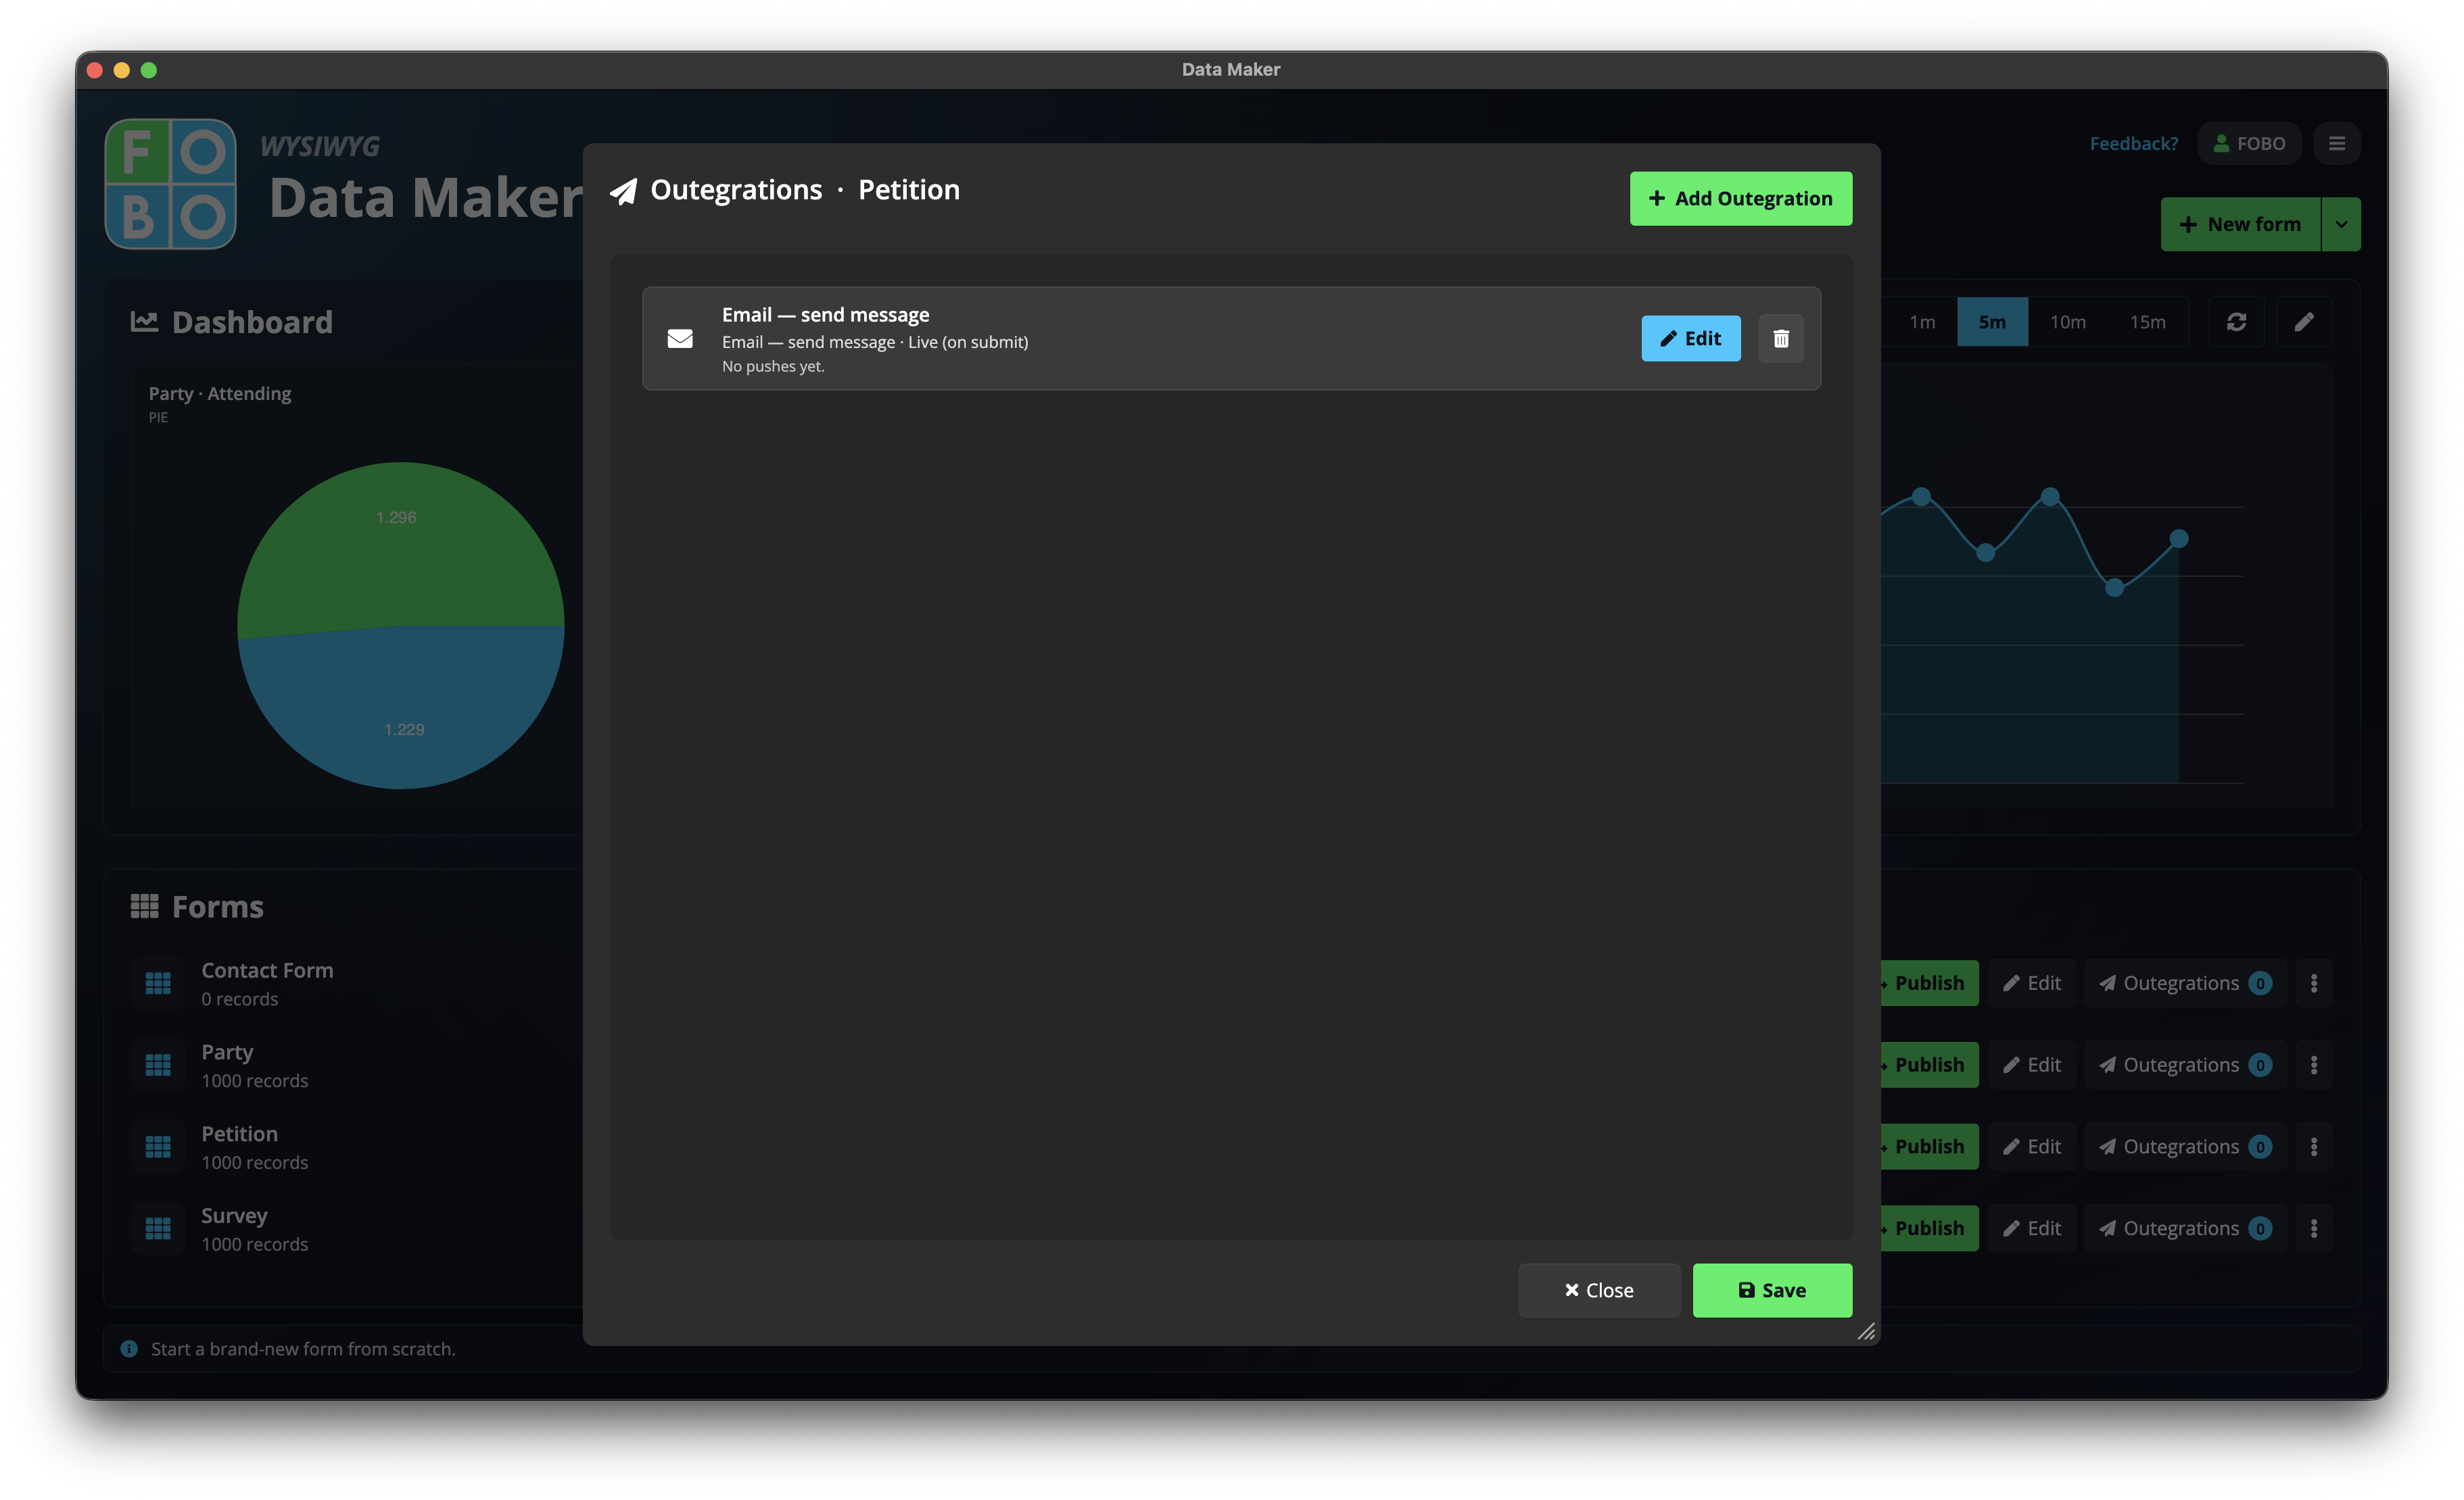Expand the New form dropdown arrow
Screen dimensions: 2464x1500
(x=2341, y=224)
